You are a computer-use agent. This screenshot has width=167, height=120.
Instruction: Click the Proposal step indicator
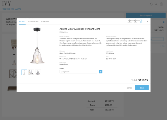tap(129, 21)
